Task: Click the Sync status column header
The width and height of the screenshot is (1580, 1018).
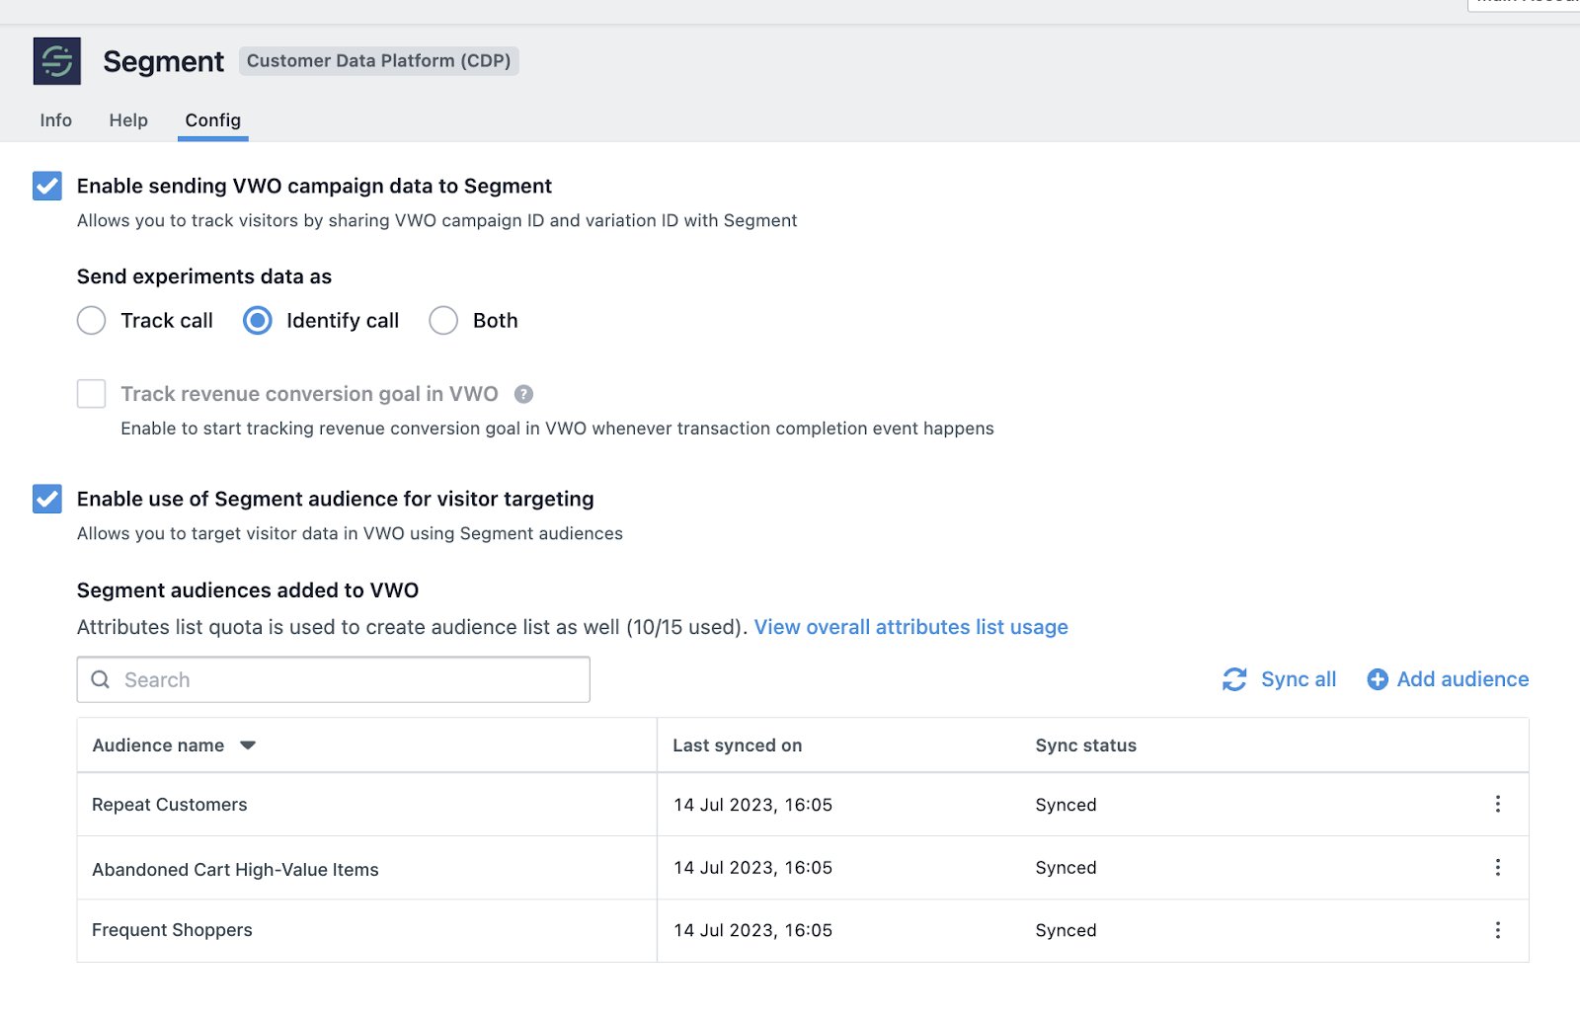Action: tap(1086, 745)
